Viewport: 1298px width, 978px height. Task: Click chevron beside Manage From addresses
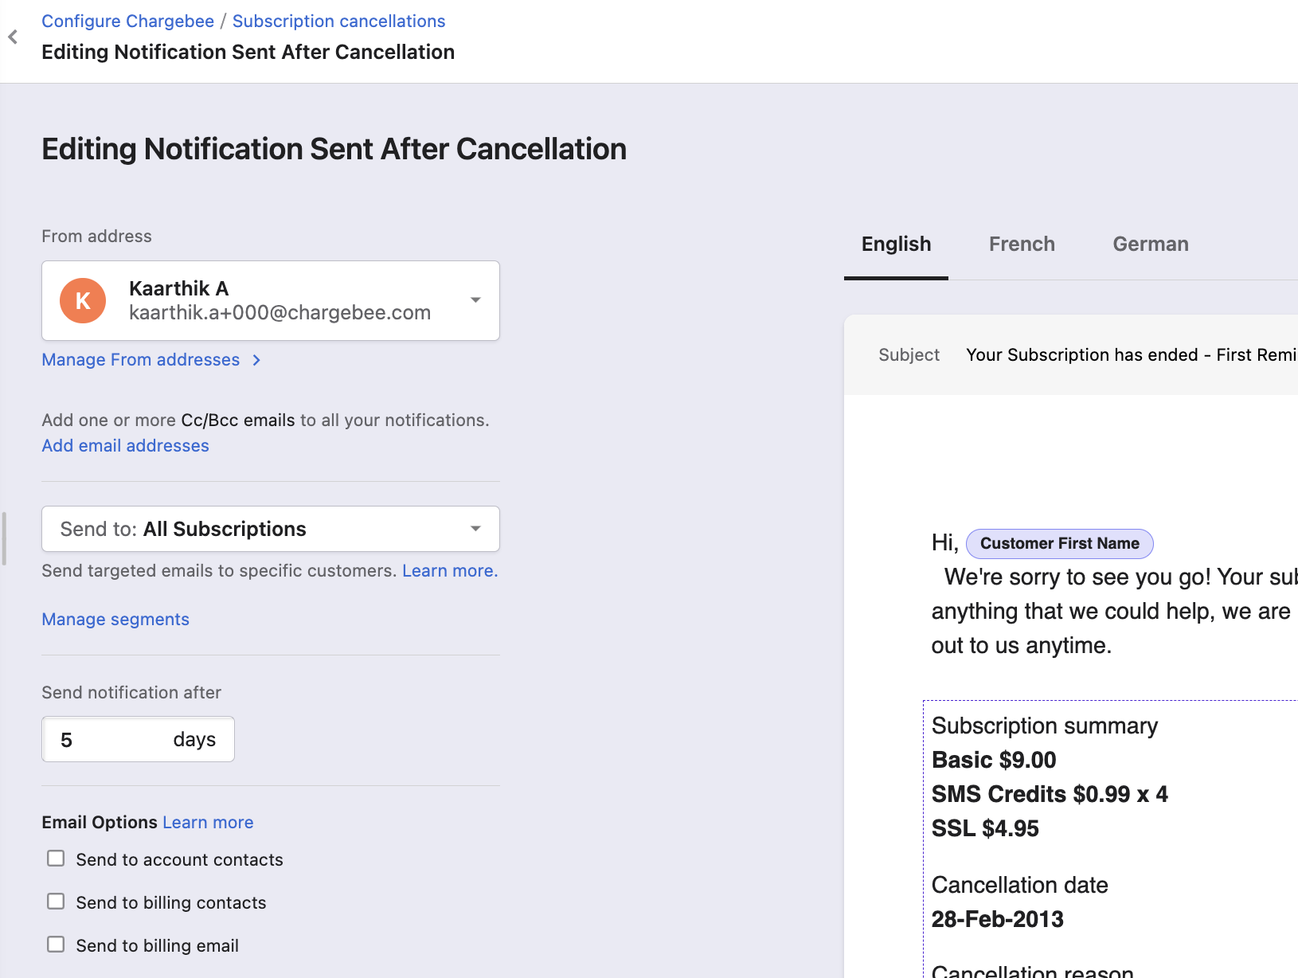pos(256,360)
